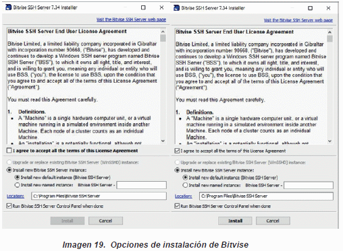
Task: Select Install new default instance radio in right window
Action: click(x=185, y=178)
